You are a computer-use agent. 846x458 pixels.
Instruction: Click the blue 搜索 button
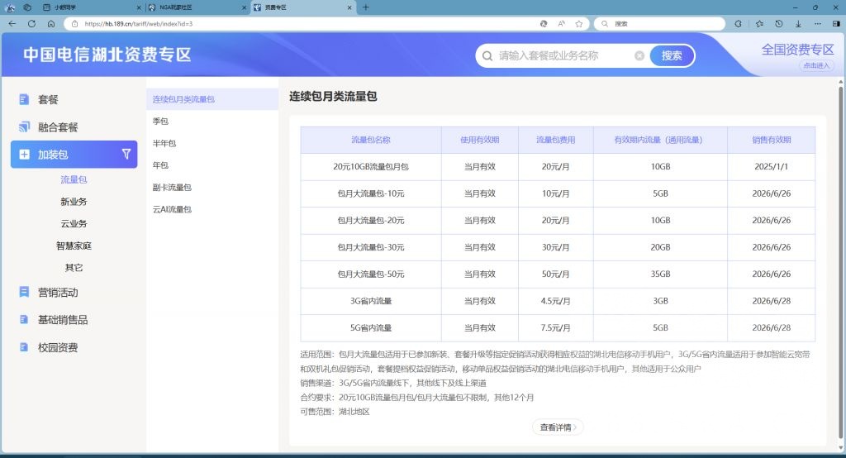pyautogui.click(x=672, y=56)
